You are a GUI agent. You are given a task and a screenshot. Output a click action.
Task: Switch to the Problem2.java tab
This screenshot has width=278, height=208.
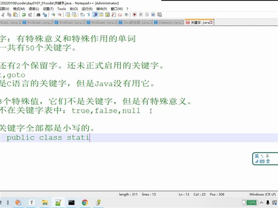click(x=38, y=23)
